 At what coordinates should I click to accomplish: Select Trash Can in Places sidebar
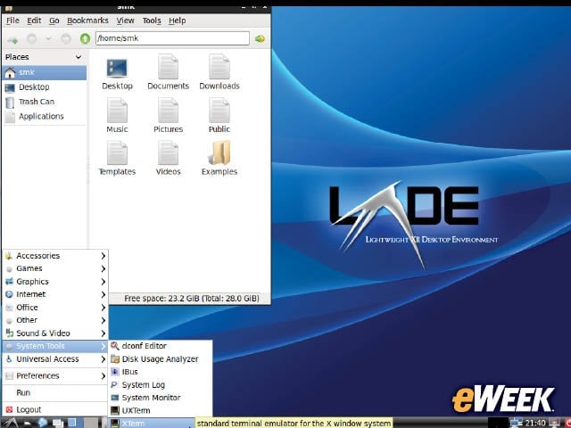tap(45, 102)
